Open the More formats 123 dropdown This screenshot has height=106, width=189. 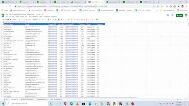(x=29, y=19)
